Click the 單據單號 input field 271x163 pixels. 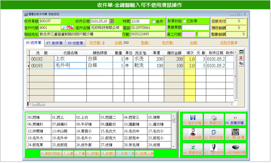coord(195,27)
